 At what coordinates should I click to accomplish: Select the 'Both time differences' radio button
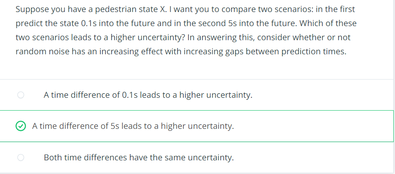[x=21, y=157]
